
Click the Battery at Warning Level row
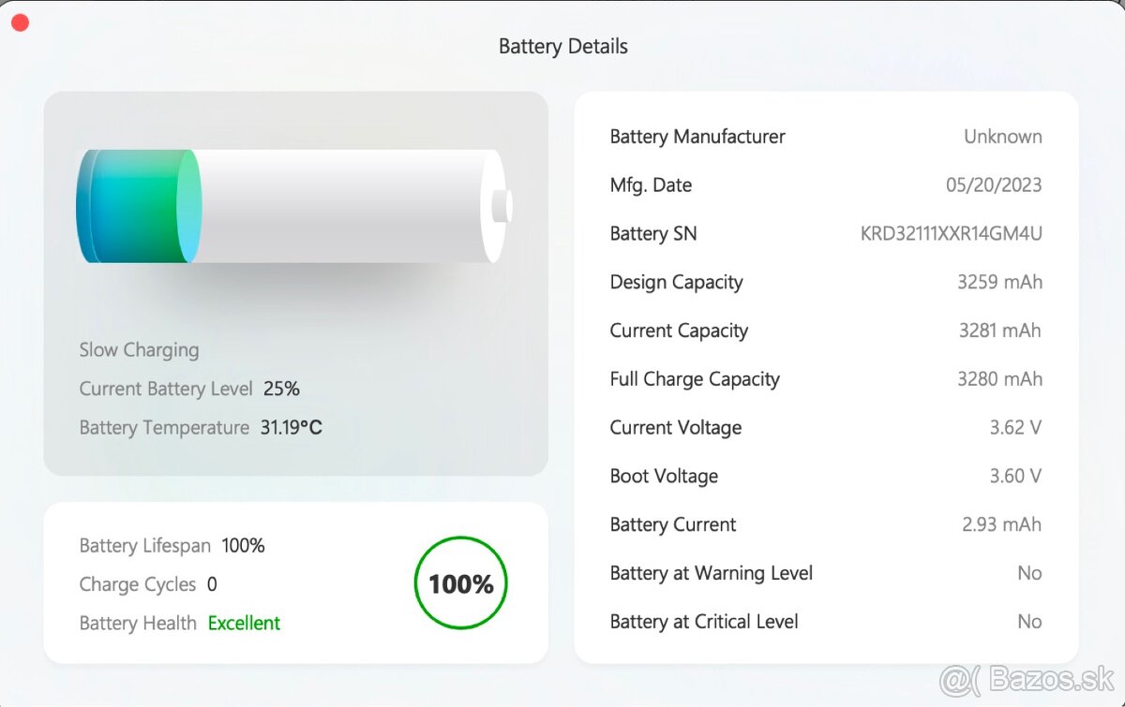tap(712, 573)
